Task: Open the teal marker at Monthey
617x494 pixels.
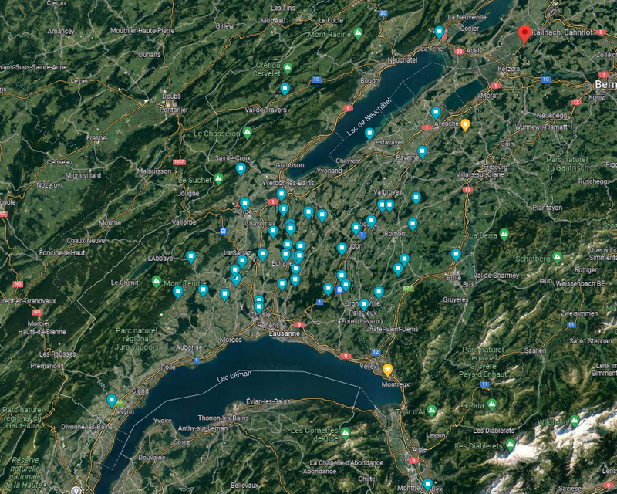Action: pos(427,484)
